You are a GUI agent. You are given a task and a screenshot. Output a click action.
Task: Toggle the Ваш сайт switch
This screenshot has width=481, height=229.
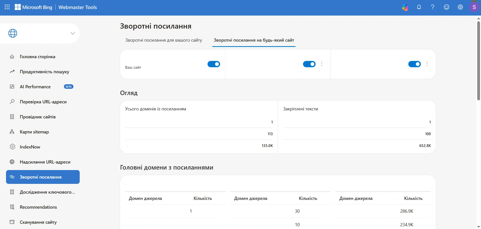point(214,64)
